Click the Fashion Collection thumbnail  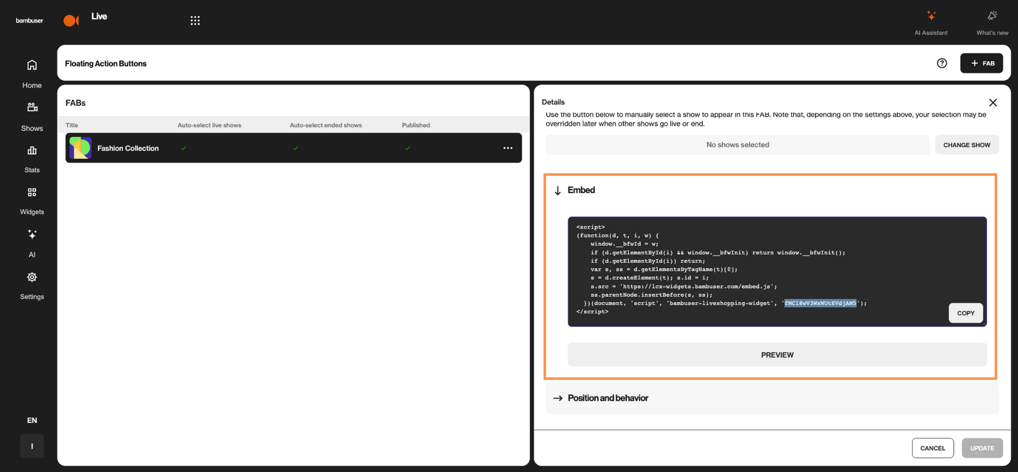pos(80,148)
